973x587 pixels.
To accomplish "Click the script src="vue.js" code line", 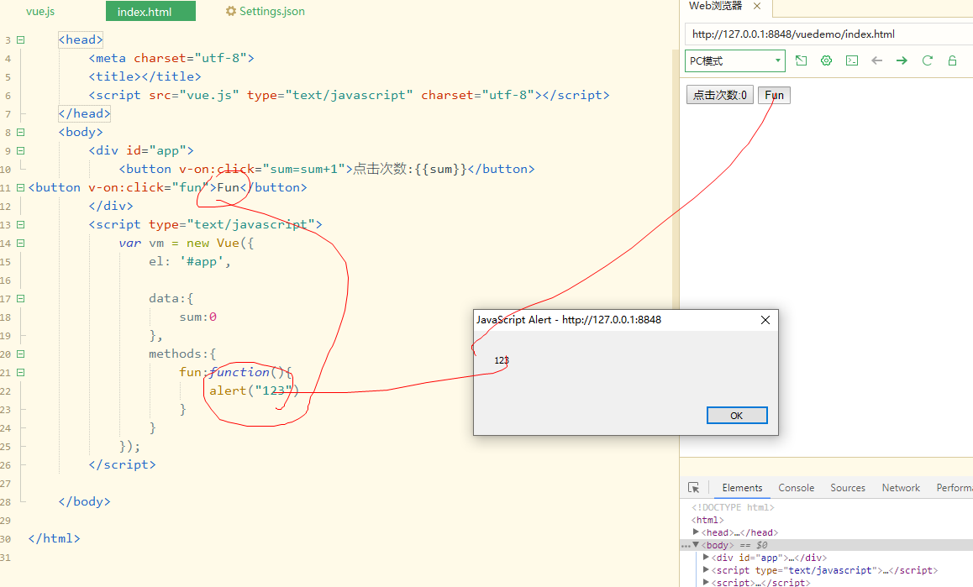I will coord(349,95).
